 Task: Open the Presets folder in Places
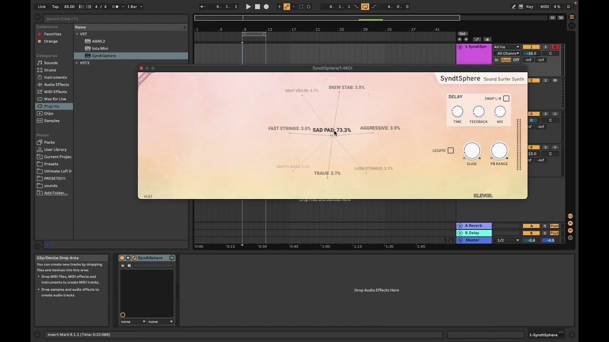point(51,164)
